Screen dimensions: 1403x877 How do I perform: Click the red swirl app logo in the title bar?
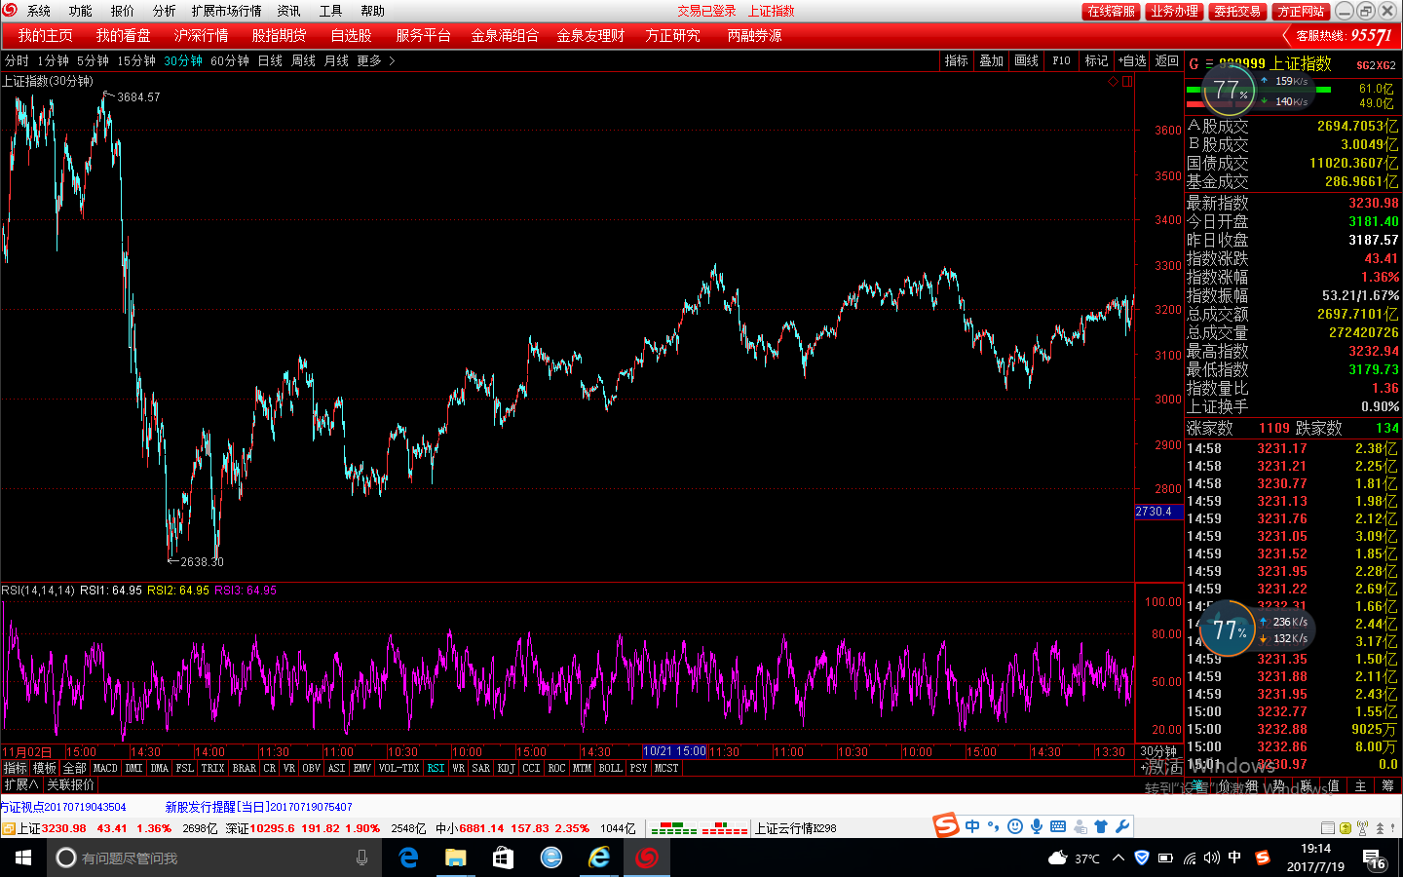point(10,11)
